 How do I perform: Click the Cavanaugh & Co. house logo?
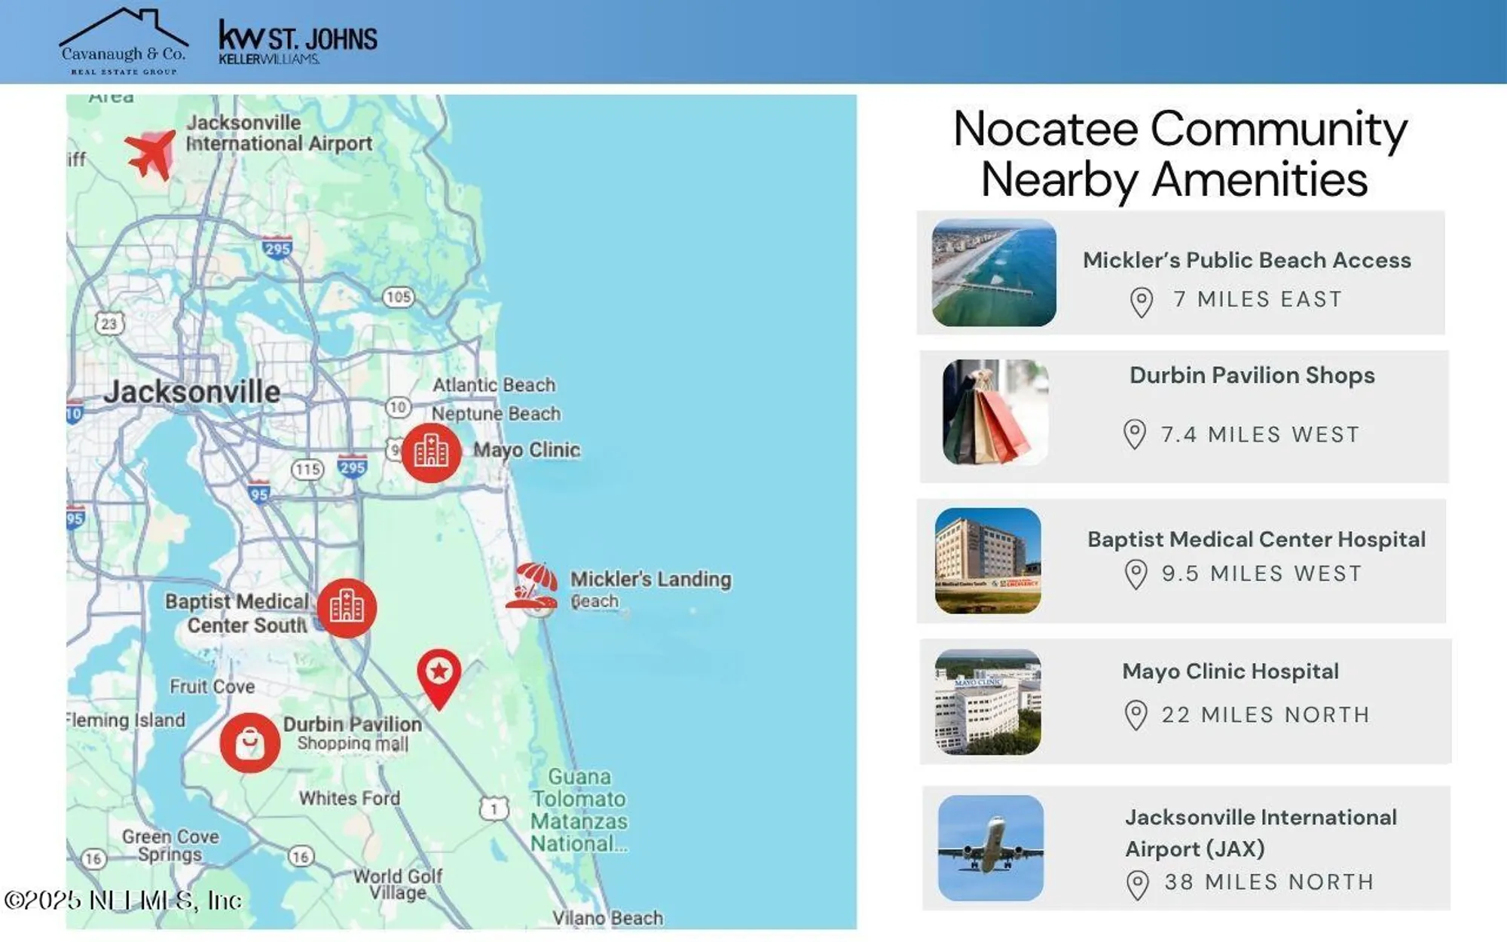click(x=124, y=41)
